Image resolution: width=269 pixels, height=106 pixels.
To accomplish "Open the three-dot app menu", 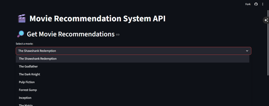I will tap(262, 4).
